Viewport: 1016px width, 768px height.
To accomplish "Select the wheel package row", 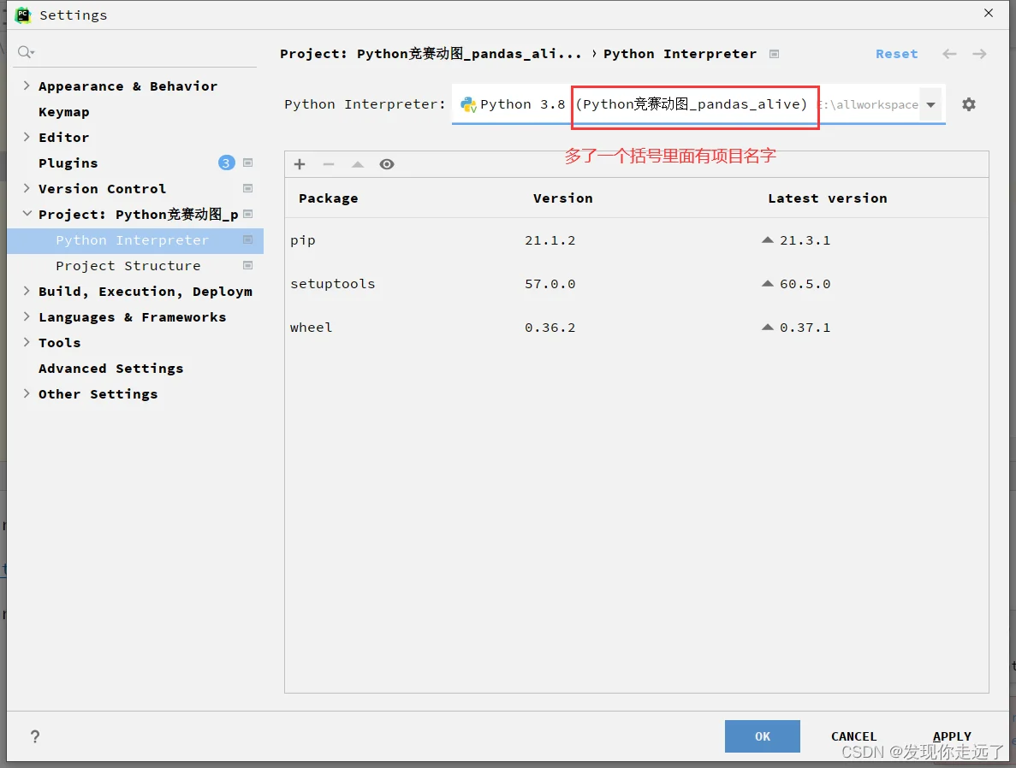I will (636, 327).
